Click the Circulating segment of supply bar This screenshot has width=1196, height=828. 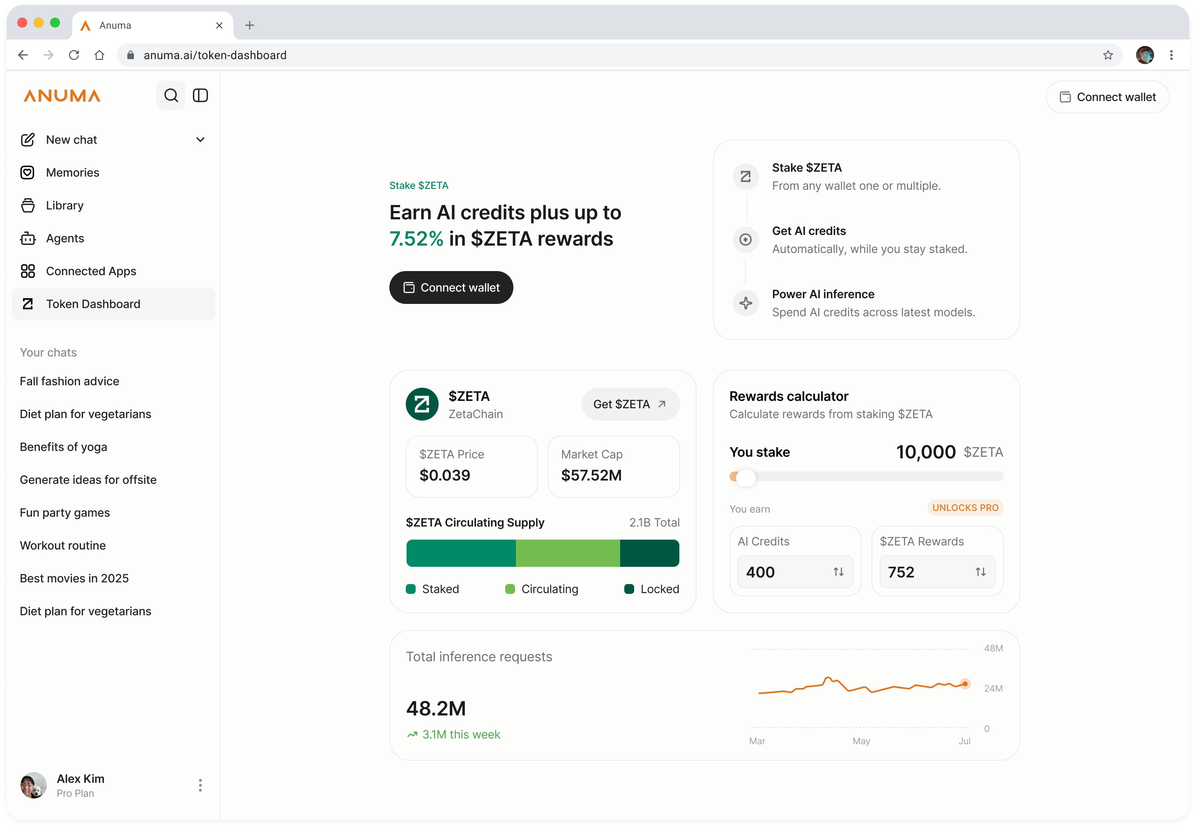click(x=567, y=553)
